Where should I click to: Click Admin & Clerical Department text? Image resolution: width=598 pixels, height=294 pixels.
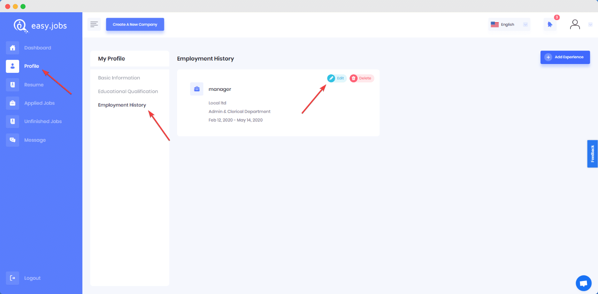(x=240, y=112)
